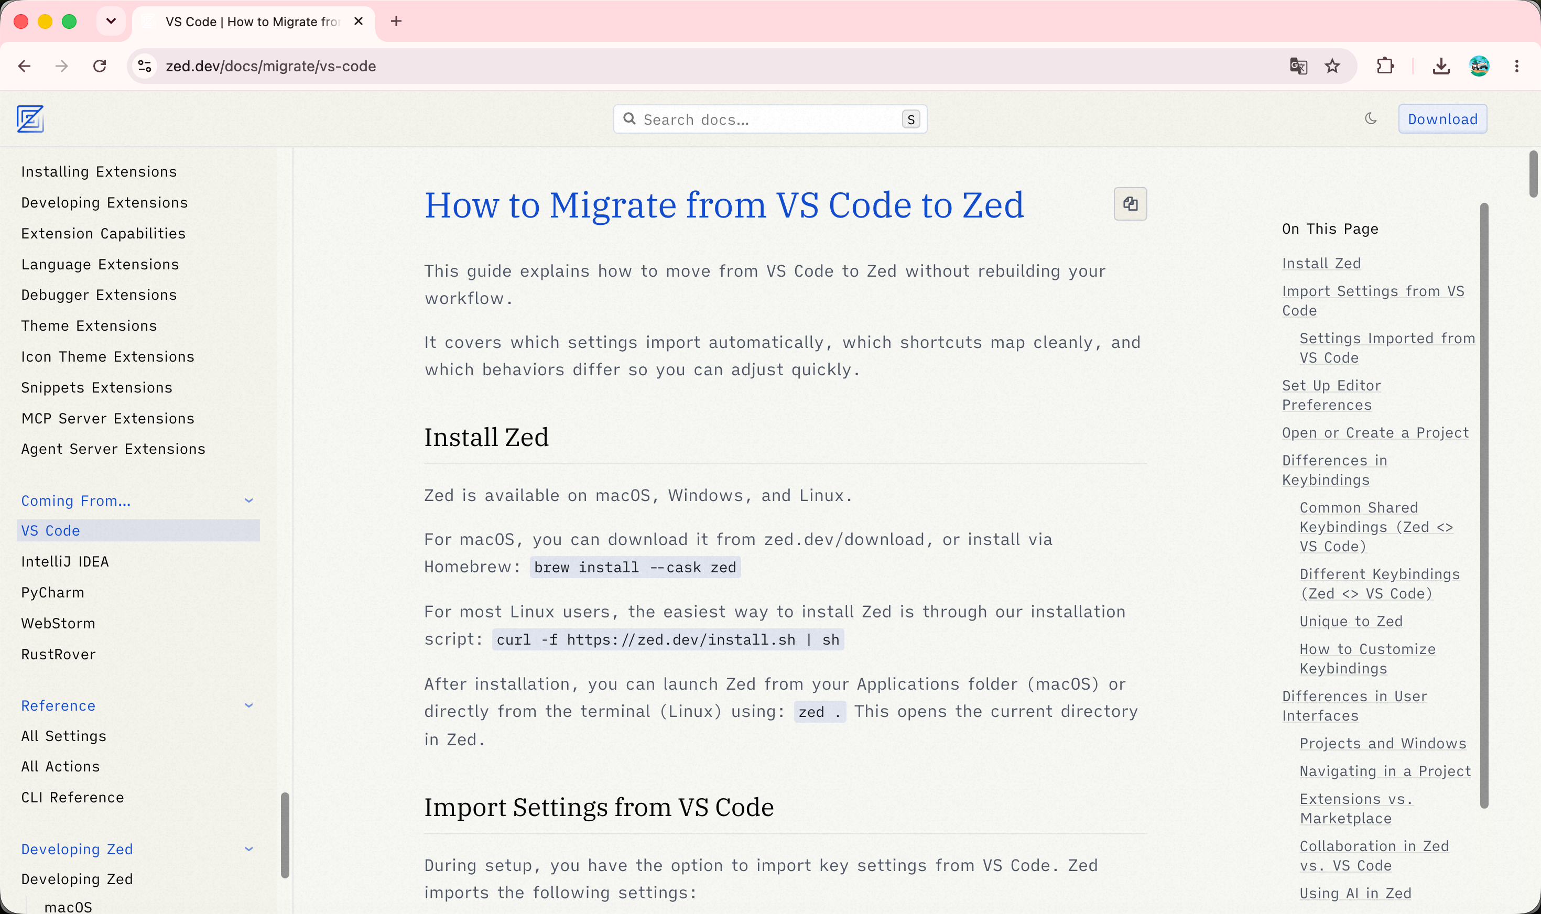
Task: Jump to Unique to Zed section
Action: (x=1351, y=621)
